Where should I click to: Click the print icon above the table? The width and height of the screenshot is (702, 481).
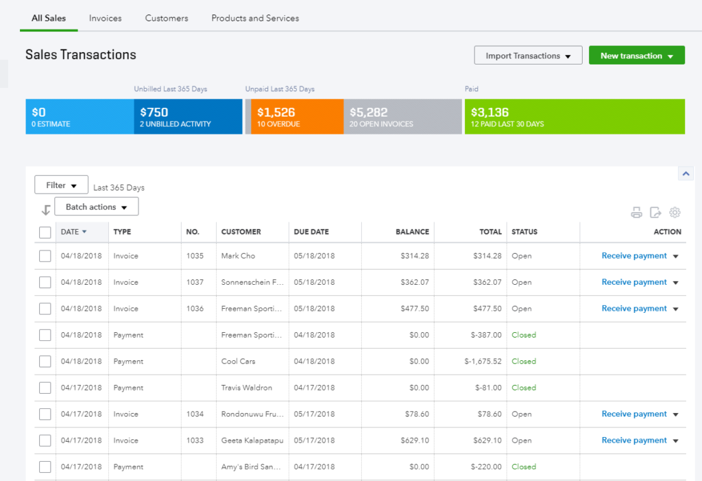point(636,213)
